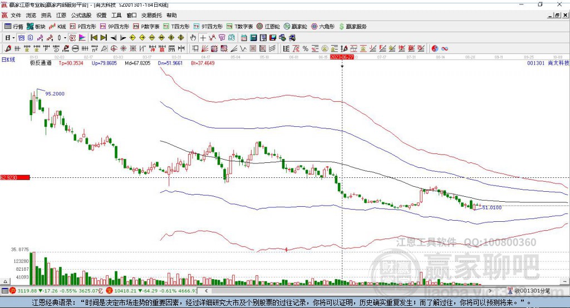Expand the candlestick style dropdown arrow
Viewport: 570px width, 308px height.
65,38
